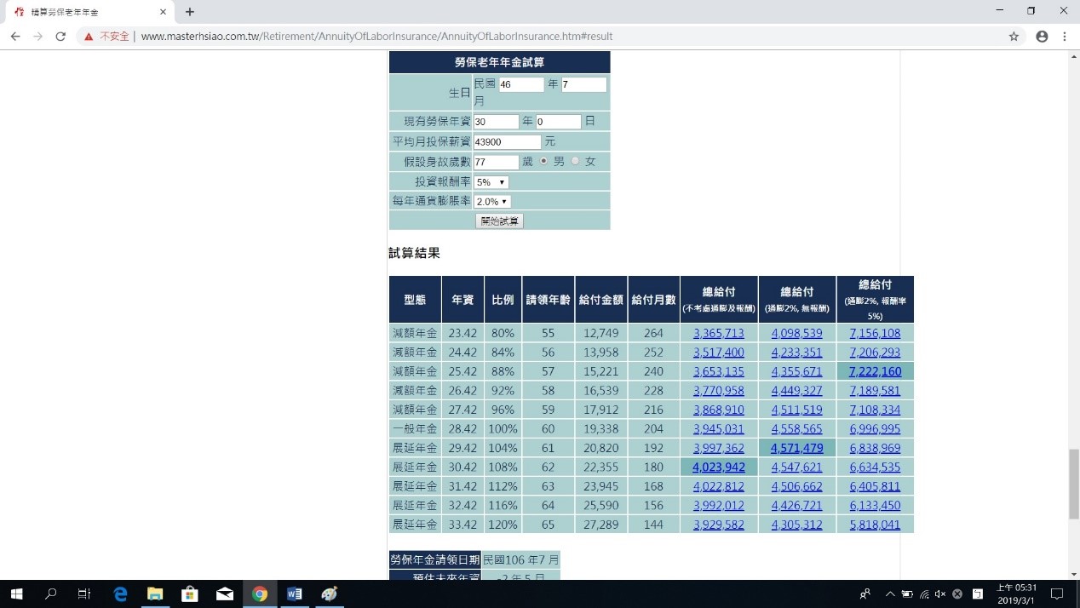
Task: Click the scrollbar down arrow
Action: coord(1073,573)
